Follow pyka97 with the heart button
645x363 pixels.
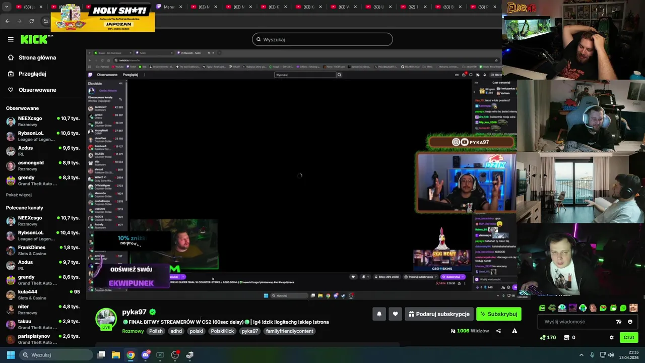pyautogui.click(x=395, y=314)
